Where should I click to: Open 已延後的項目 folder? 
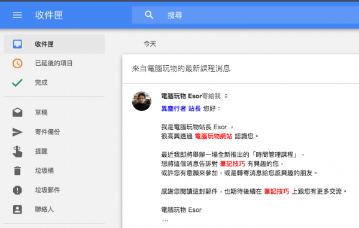click(x=54, y=63)
